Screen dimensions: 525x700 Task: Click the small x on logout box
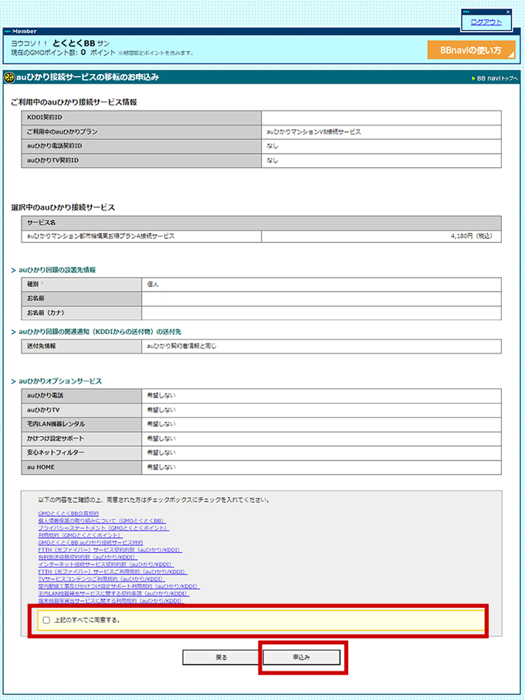point(507,12)
